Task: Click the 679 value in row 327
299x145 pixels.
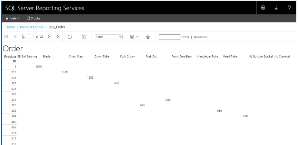Action: pos(117,83)
